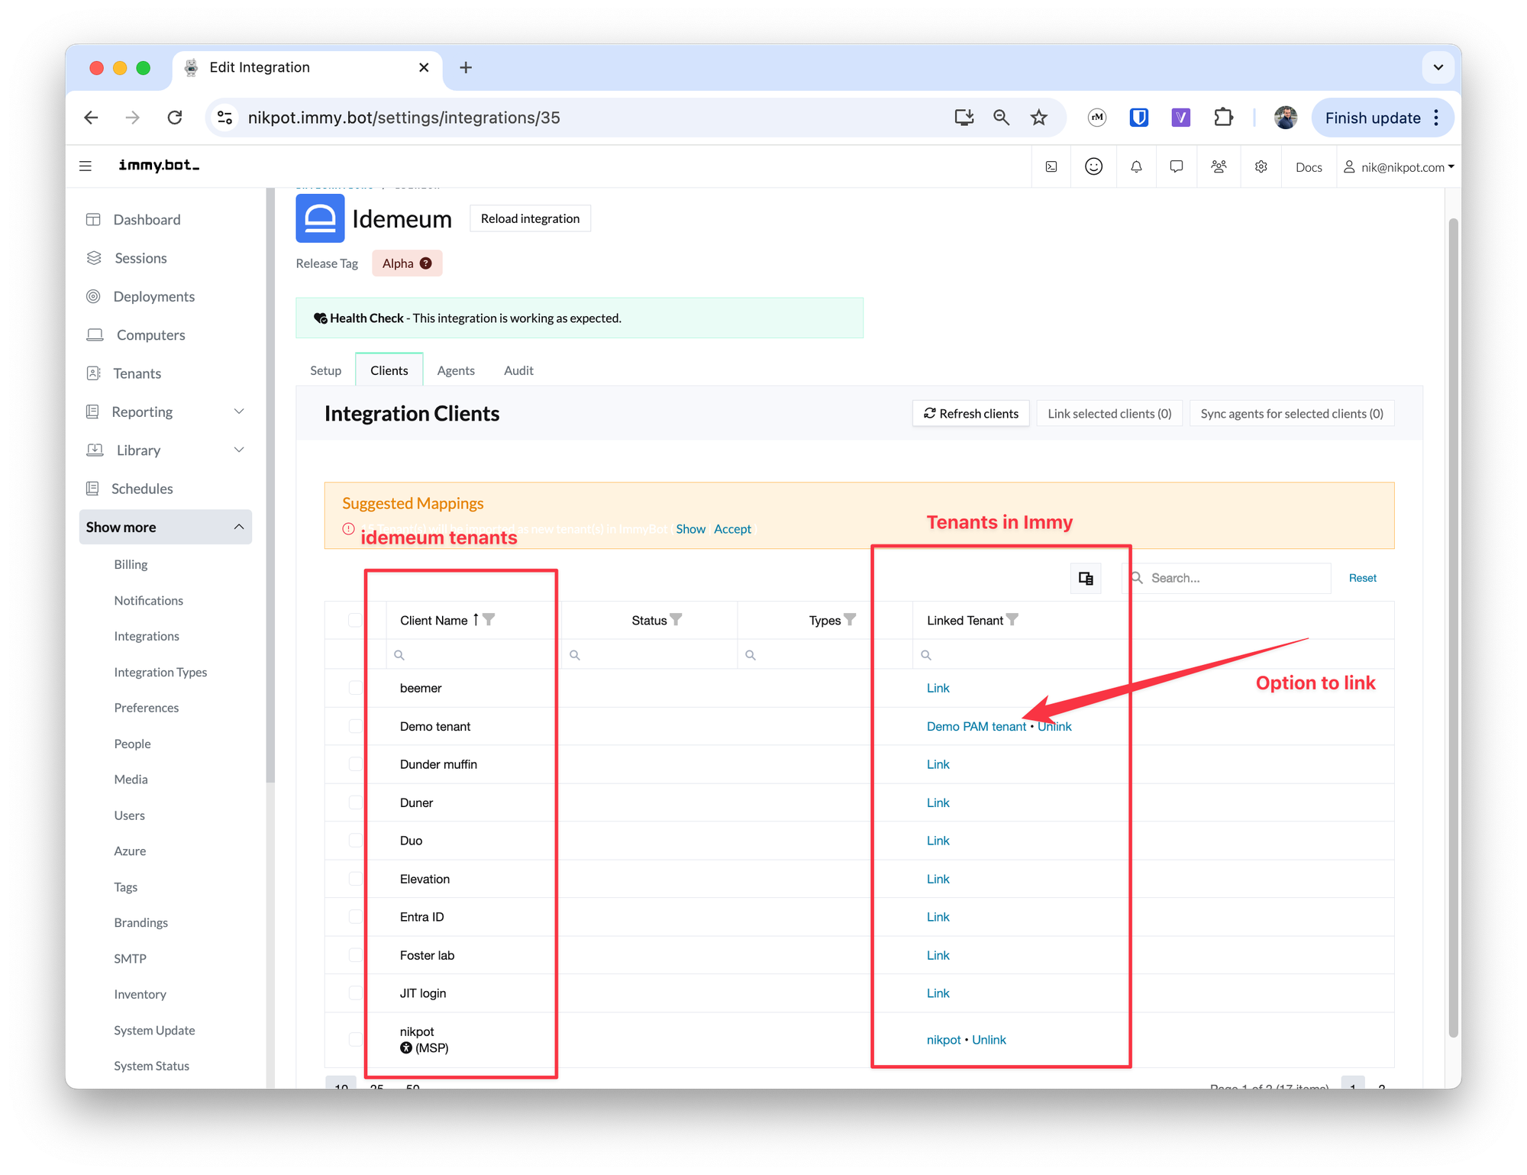Click the Status filter icon

(x=676, y=619)
